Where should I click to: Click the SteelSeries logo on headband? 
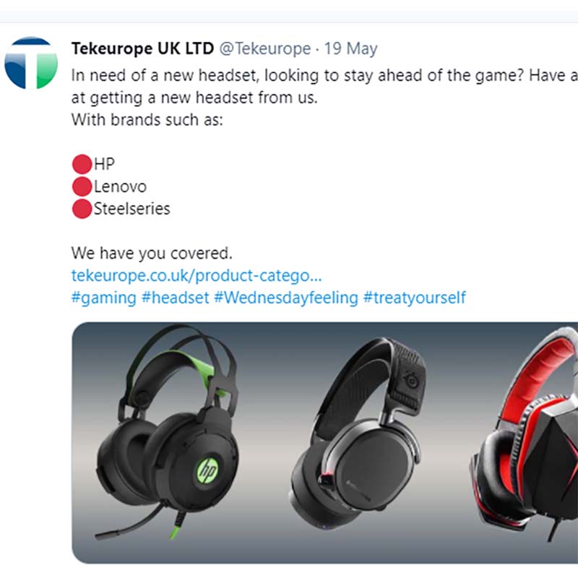tap(411, 379)
